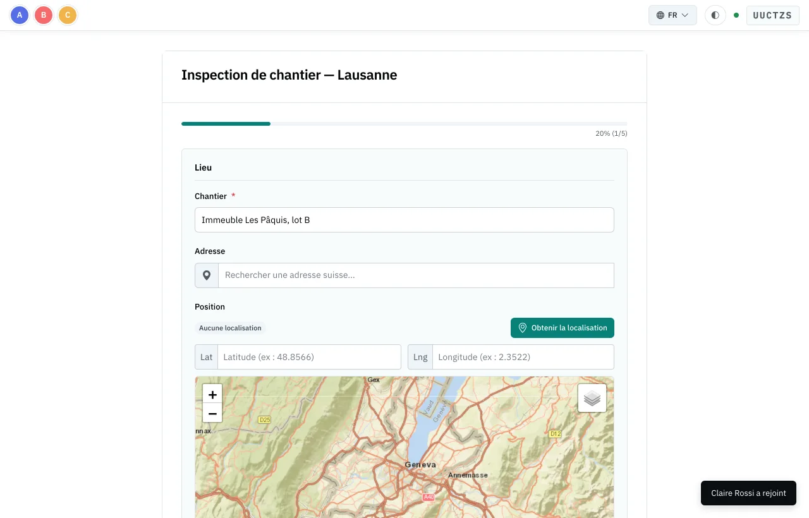
Task: Click the UUCTZS session code
Action: 772,15
